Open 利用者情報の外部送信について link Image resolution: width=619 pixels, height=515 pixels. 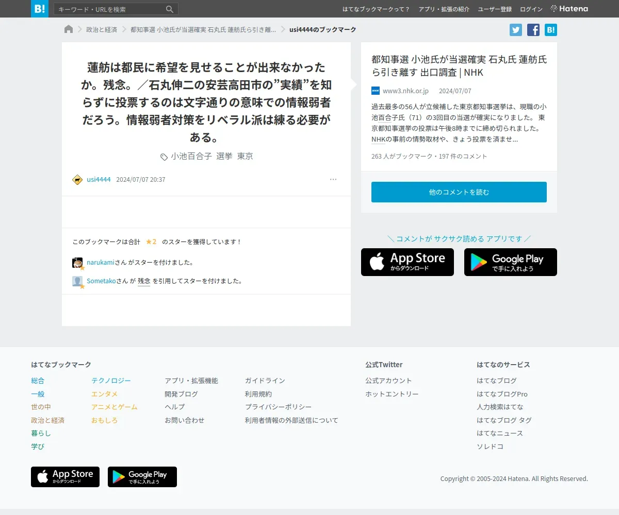(x=291, y=420)
